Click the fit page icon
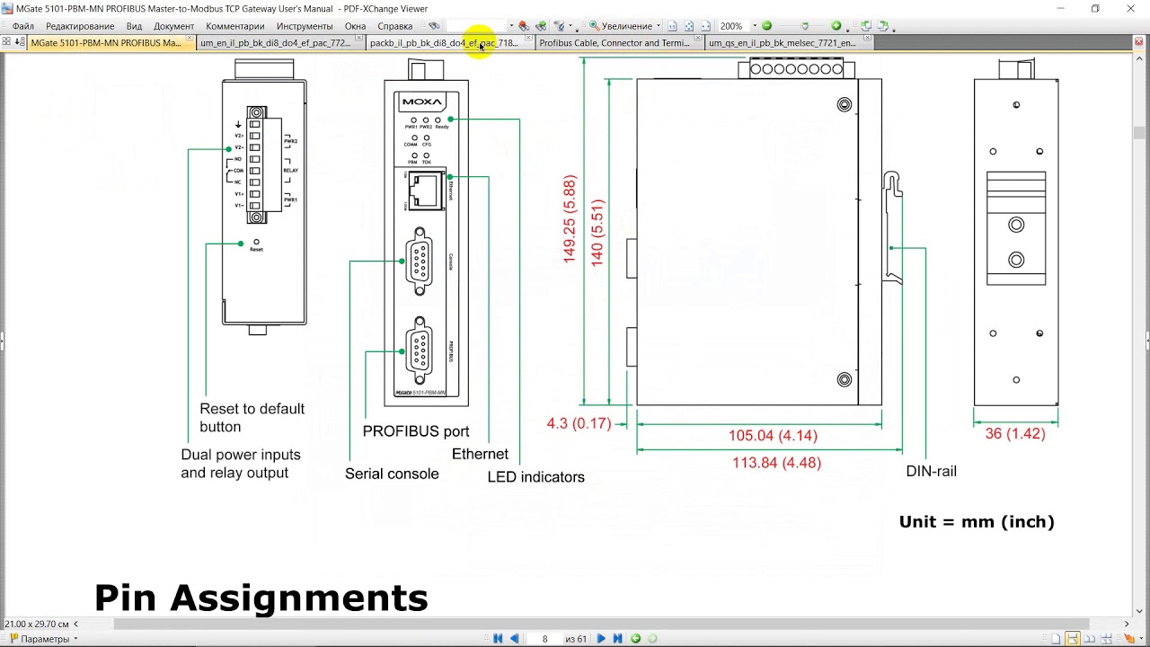1150x647 pixels. (x=689, y=26)
